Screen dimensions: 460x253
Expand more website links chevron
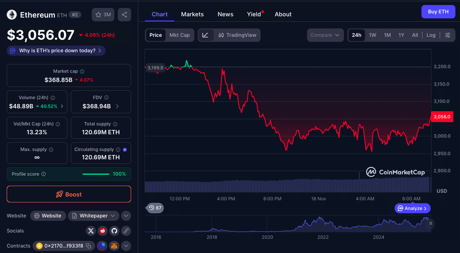point(126,216)
